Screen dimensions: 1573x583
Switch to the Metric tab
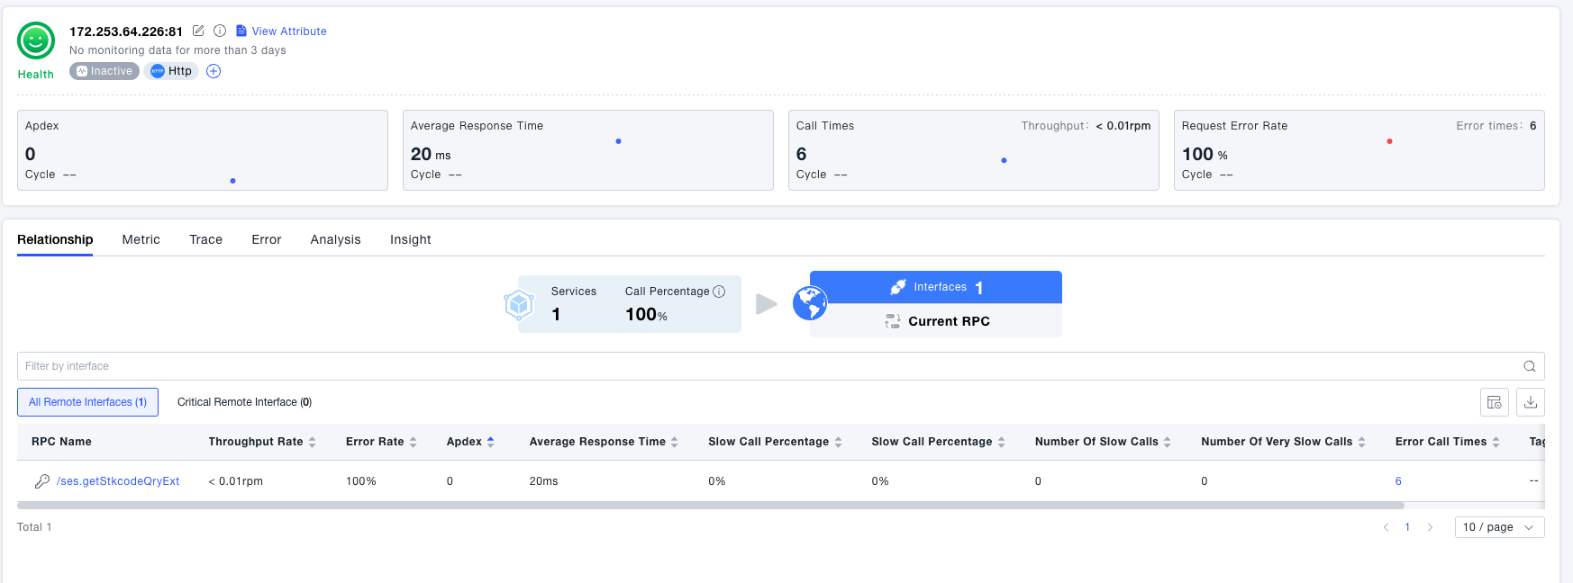[141, 239]
